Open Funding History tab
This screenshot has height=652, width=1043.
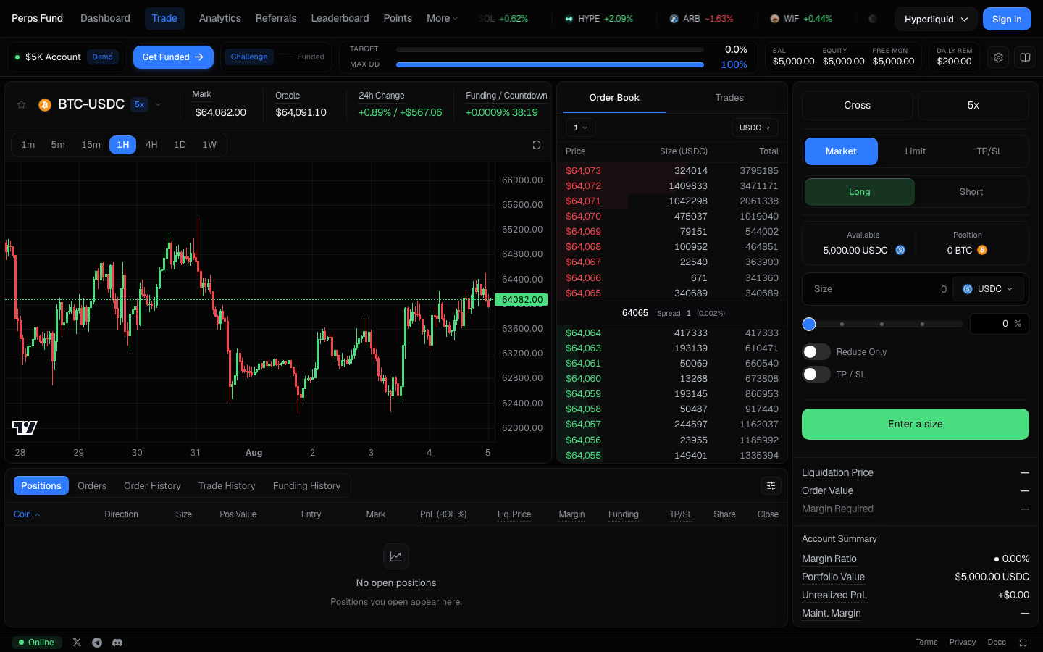pos(306,486)
